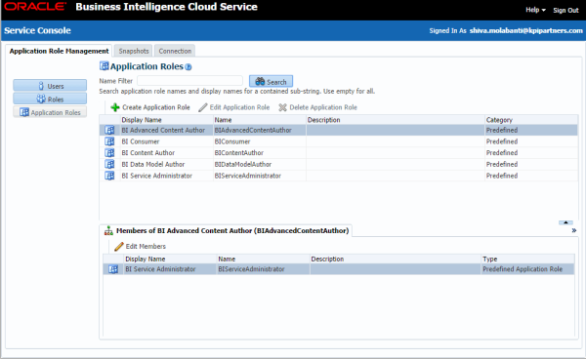Select role icon for BI Advanced Content Author
This screenshot has height=359, width=586.
pyautogui.click(x=109, y=131)
